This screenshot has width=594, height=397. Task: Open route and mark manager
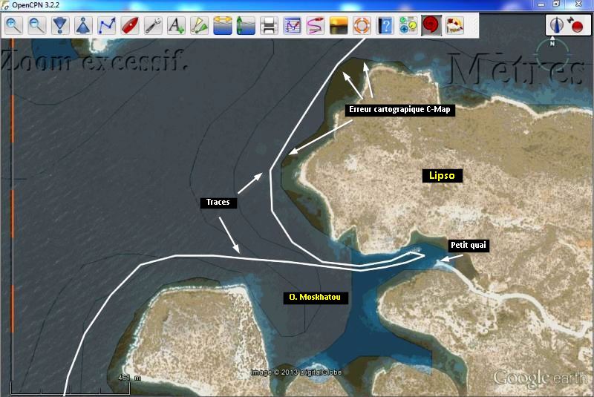click(292, 26)
